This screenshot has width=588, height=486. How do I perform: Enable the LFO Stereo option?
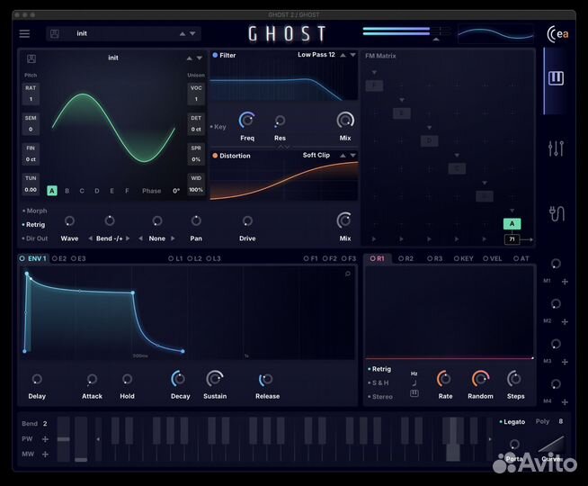pos(380,397)
